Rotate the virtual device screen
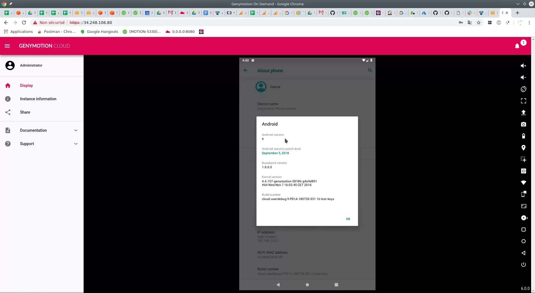The height and width of the screenshot is (293, 535). pyautogui.click(x=523, y=89)
